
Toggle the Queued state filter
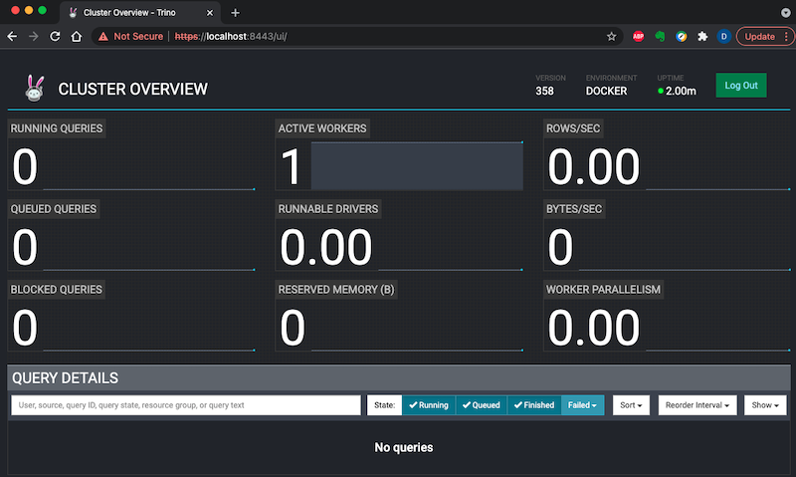[482, 405]
